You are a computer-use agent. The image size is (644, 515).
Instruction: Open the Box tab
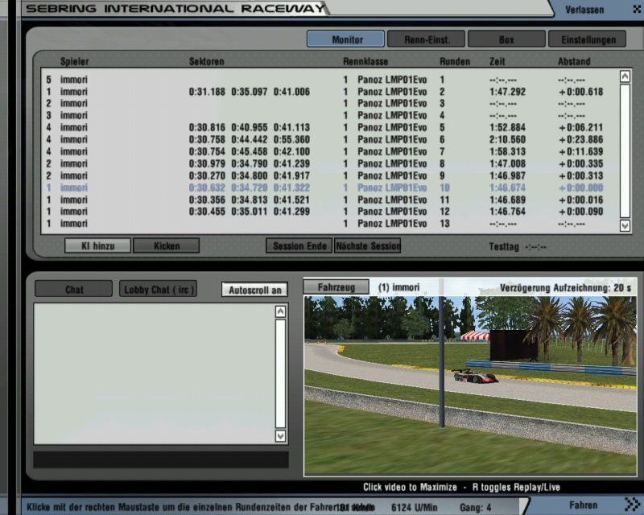click(x=506, y=39)
